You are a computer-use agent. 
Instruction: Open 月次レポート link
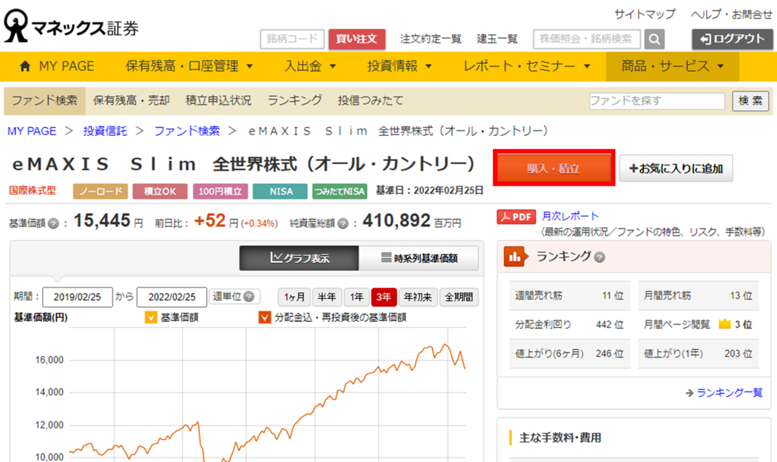(x=570, y=216)
